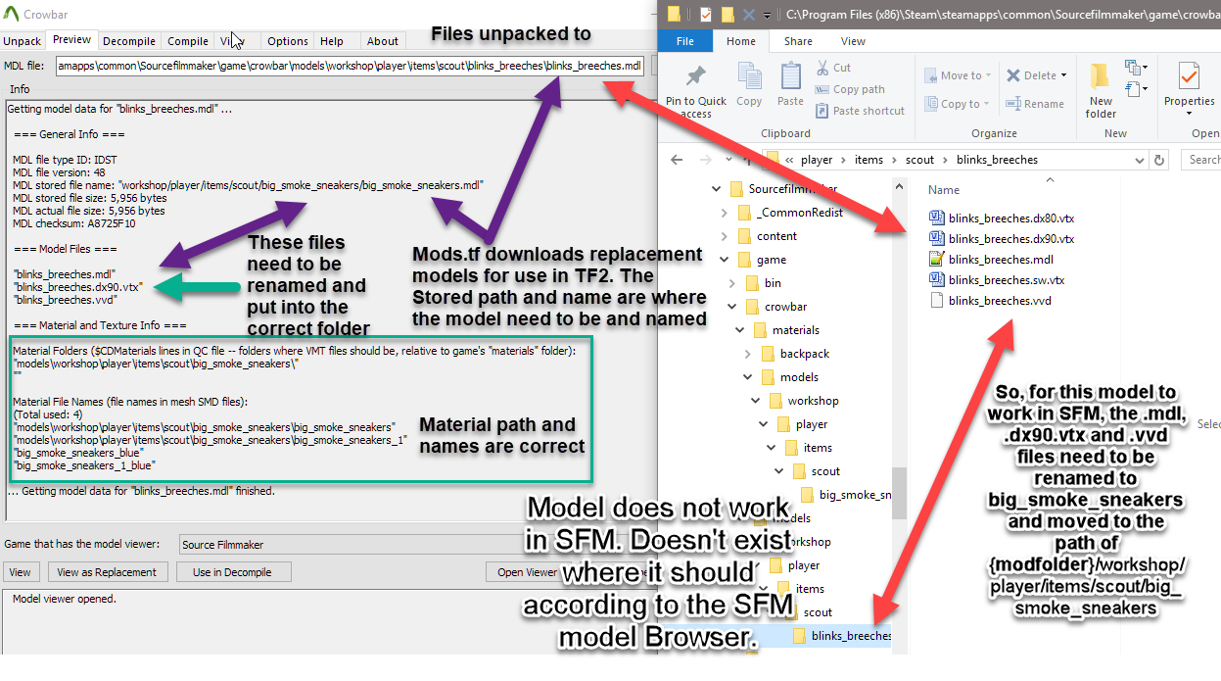Click Pin to Quick access icon
Image resolution: width=1221 pixels, height=681 pixels.
click(696, 76)
